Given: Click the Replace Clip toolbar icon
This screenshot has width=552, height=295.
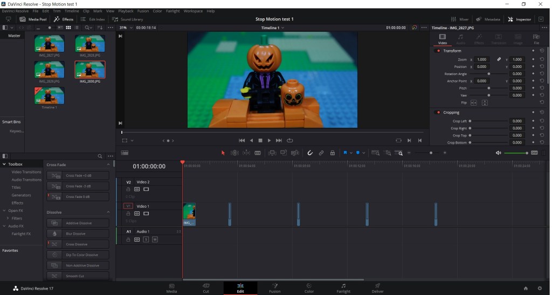Looking at the screenshot, I should tap(295, 153).
